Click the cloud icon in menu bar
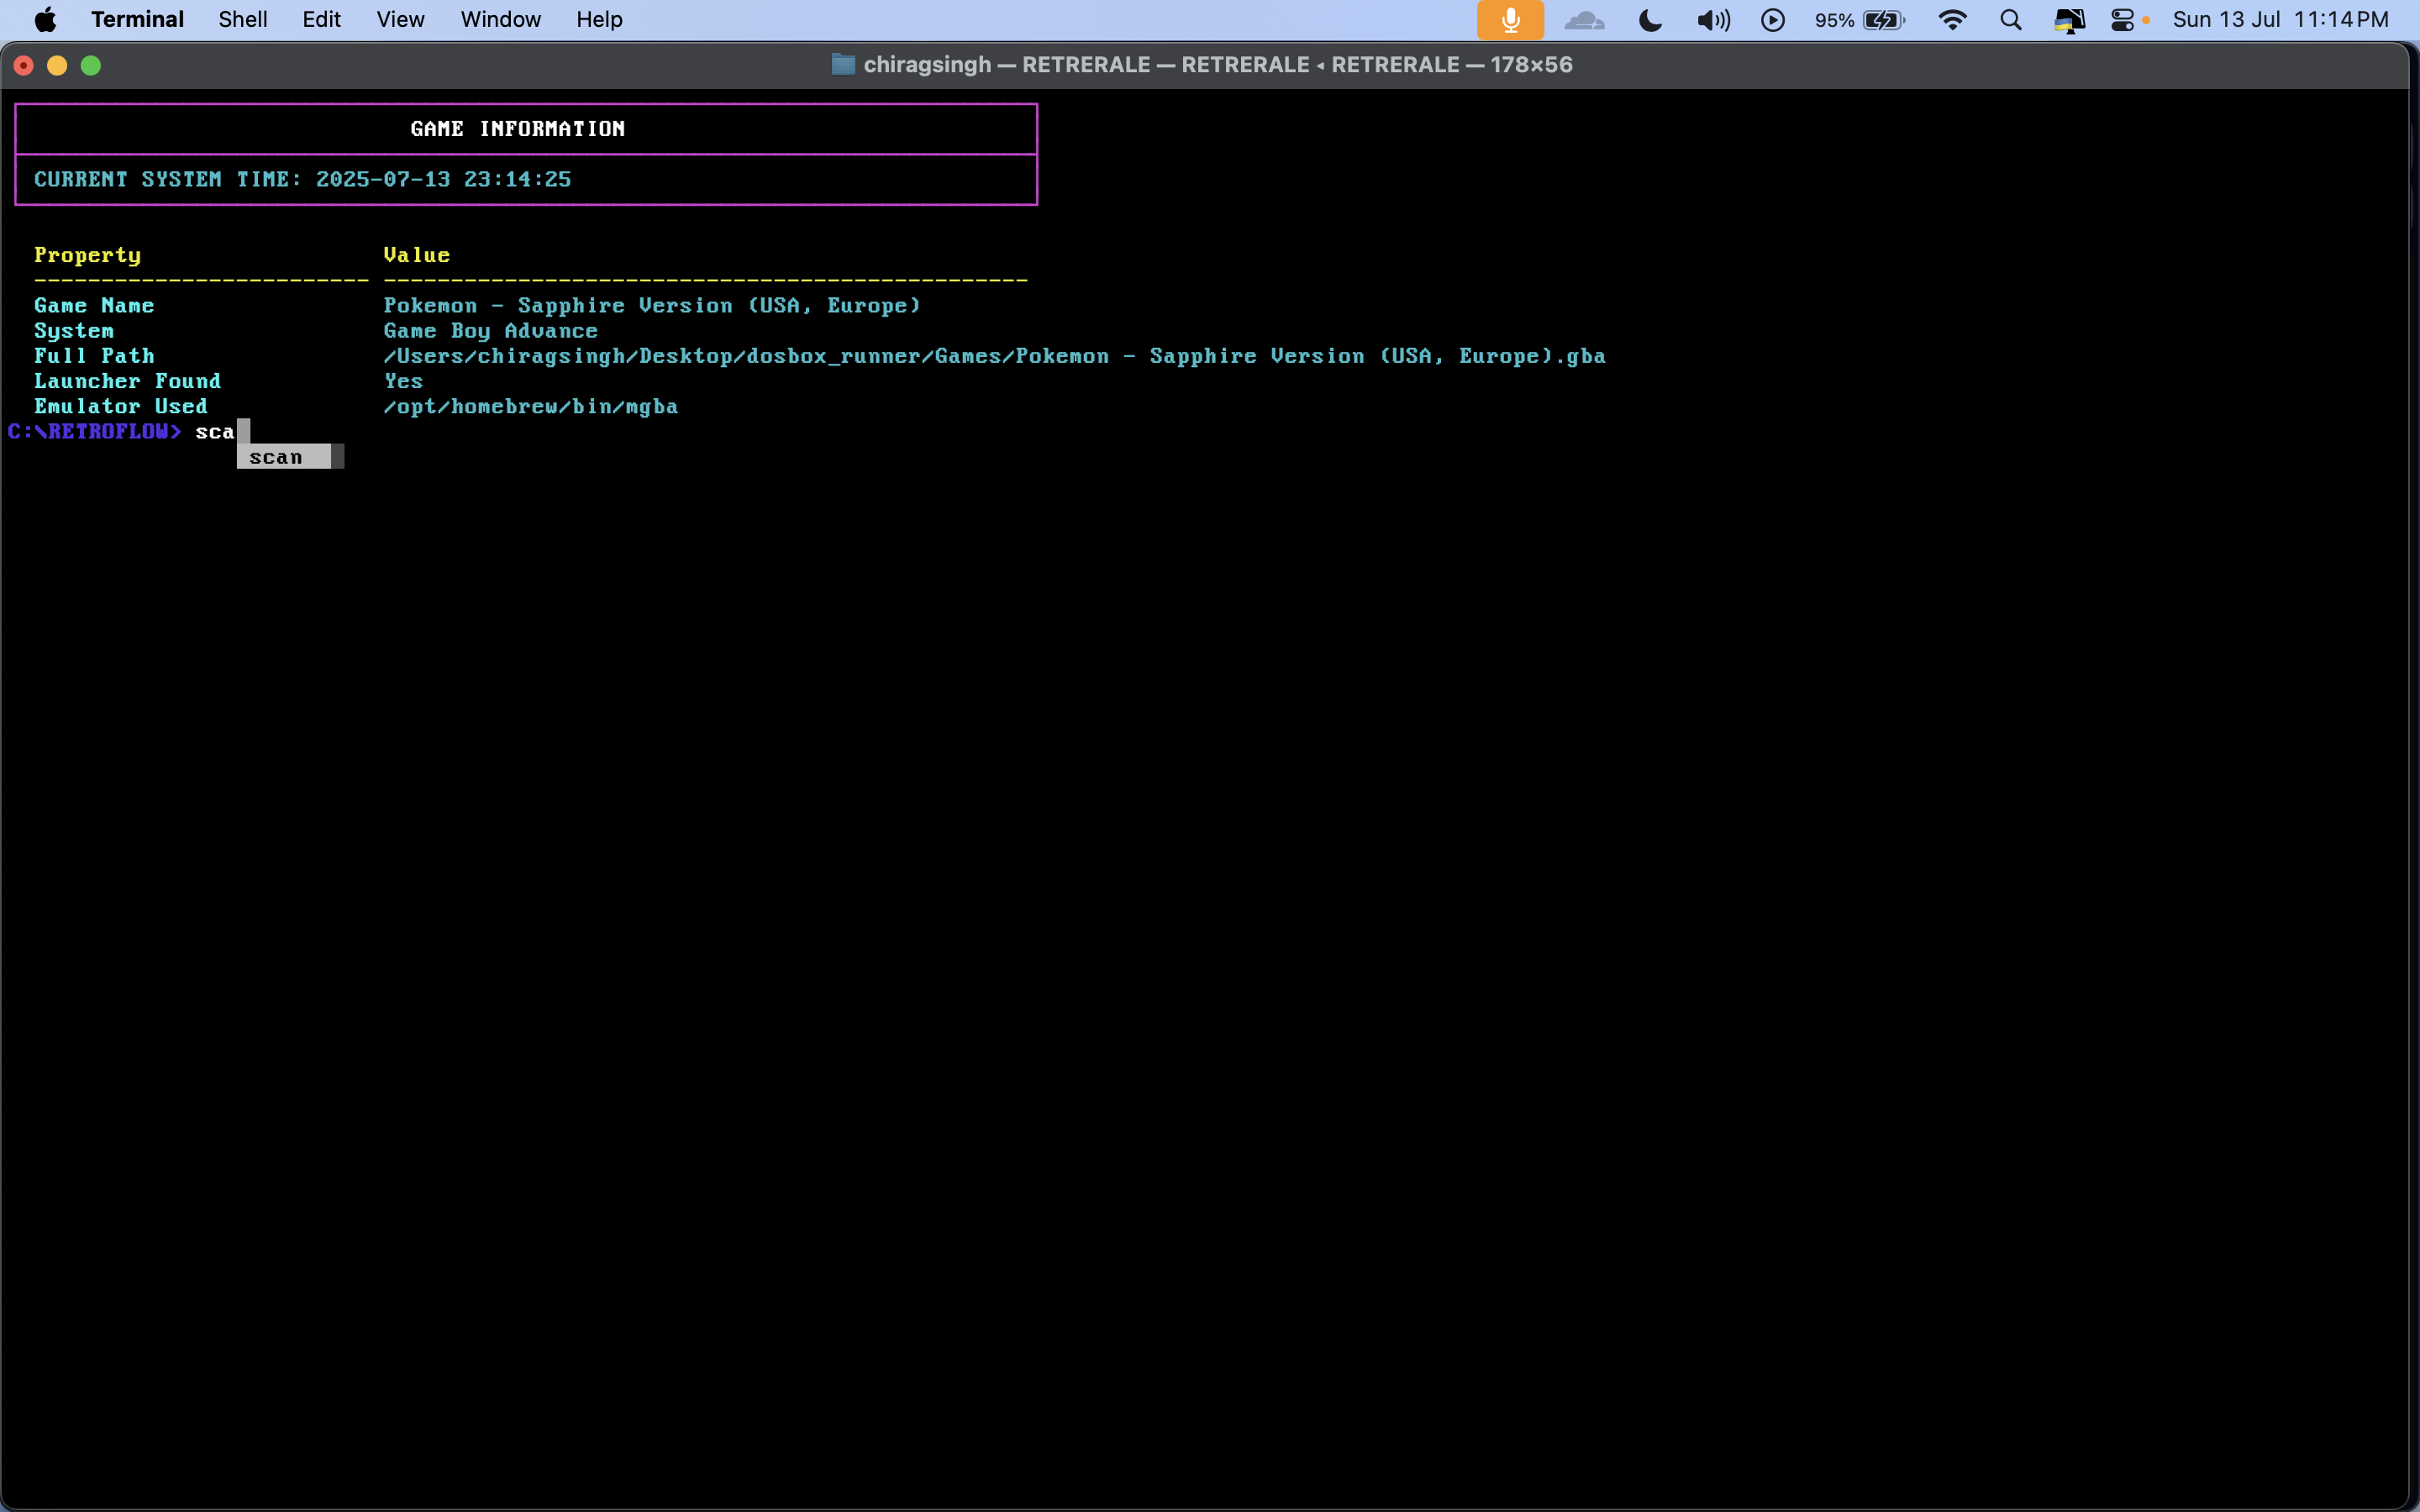Image resolution: width=2420 pixels, height=1512 pixels. coord(1584,20)
